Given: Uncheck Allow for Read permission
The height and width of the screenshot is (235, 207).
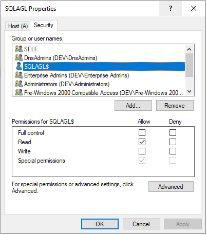Looking at the screenshot, I should point(142,142).
